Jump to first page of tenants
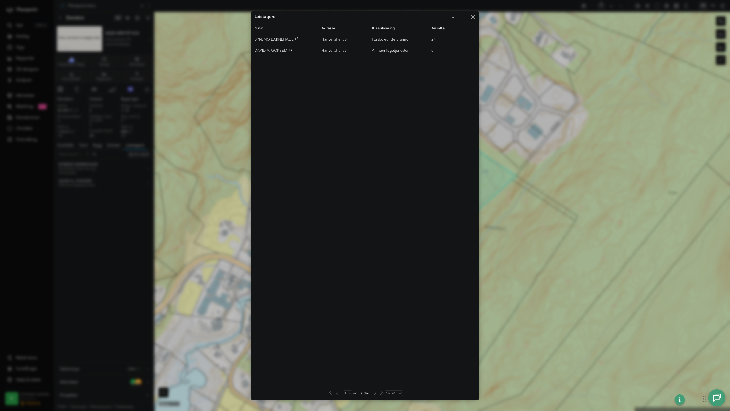The image size is (730, 411). (330, 393)
